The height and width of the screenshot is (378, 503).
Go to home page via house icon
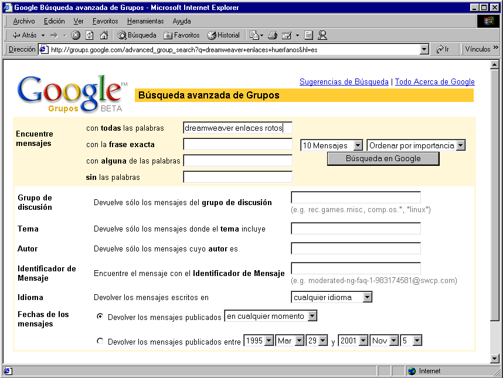click(104, 35)
